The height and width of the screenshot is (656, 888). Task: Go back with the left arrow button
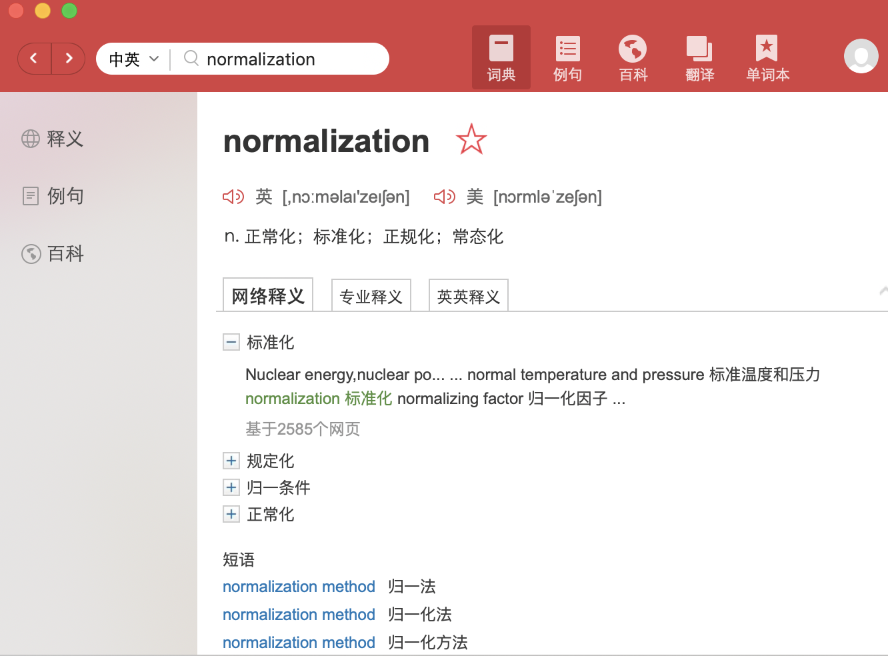(35, 59)
